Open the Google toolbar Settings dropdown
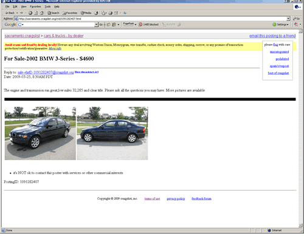304x236 pixels. 288,24
